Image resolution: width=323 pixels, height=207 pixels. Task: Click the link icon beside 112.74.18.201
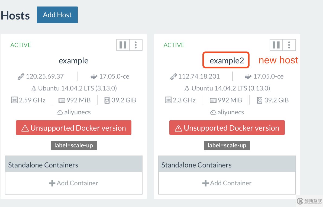173,77
